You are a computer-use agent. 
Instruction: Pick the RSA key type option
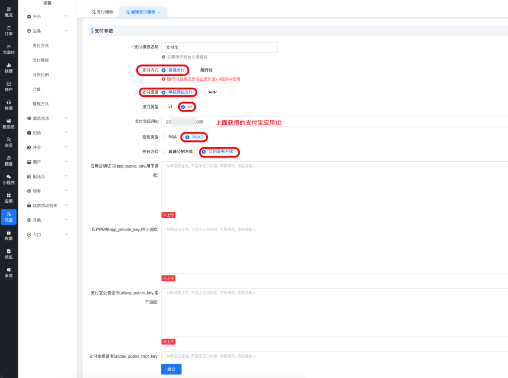point(164,137)
